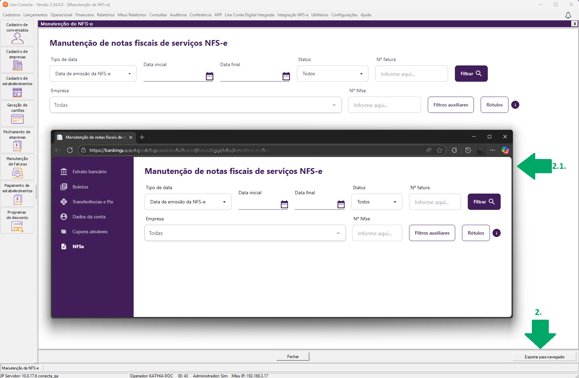Open Copilot icon in browser toolbar
Image resolution: width=579 pixels, height=378 pixels.
click(x=505, y=150)
